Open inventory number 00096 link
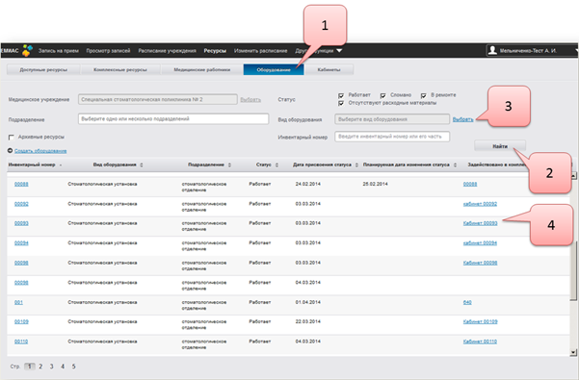The width and height of the screenshot is (579, 380). coord(21,263)
